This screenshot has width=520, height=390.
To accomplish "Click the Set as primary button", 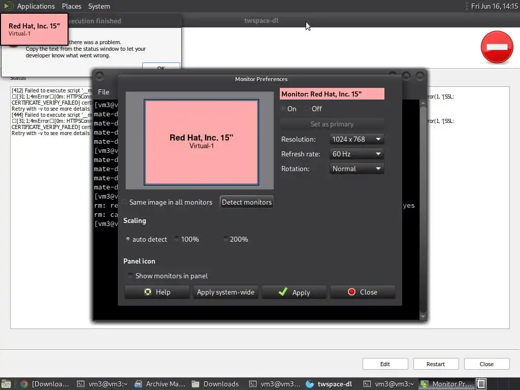I will click(332, 124).
